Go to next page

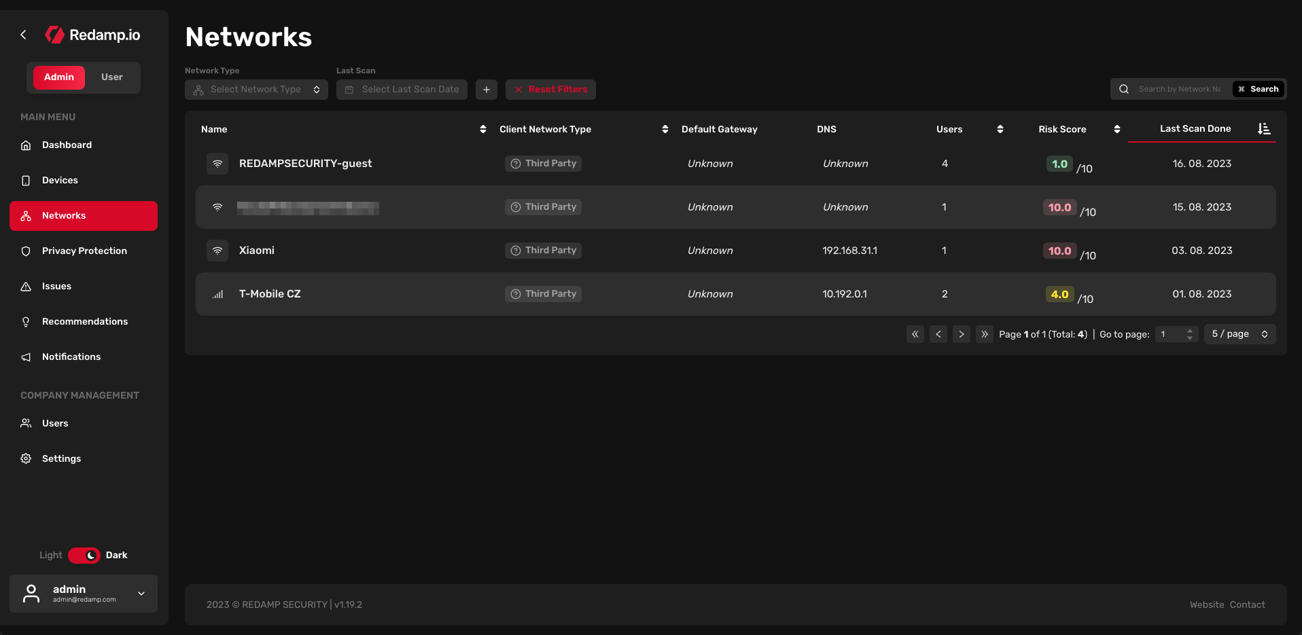(962, 334)
